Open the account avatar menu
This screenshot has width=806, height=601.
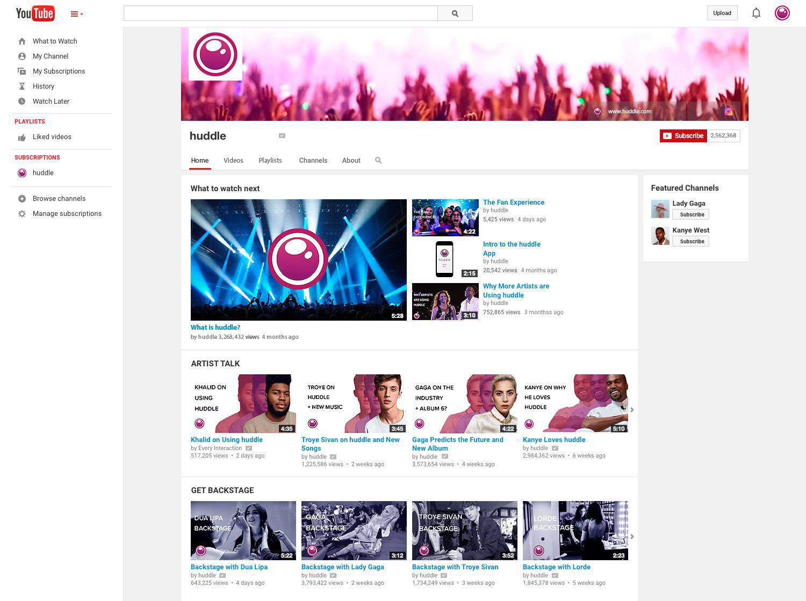point(782,13)
